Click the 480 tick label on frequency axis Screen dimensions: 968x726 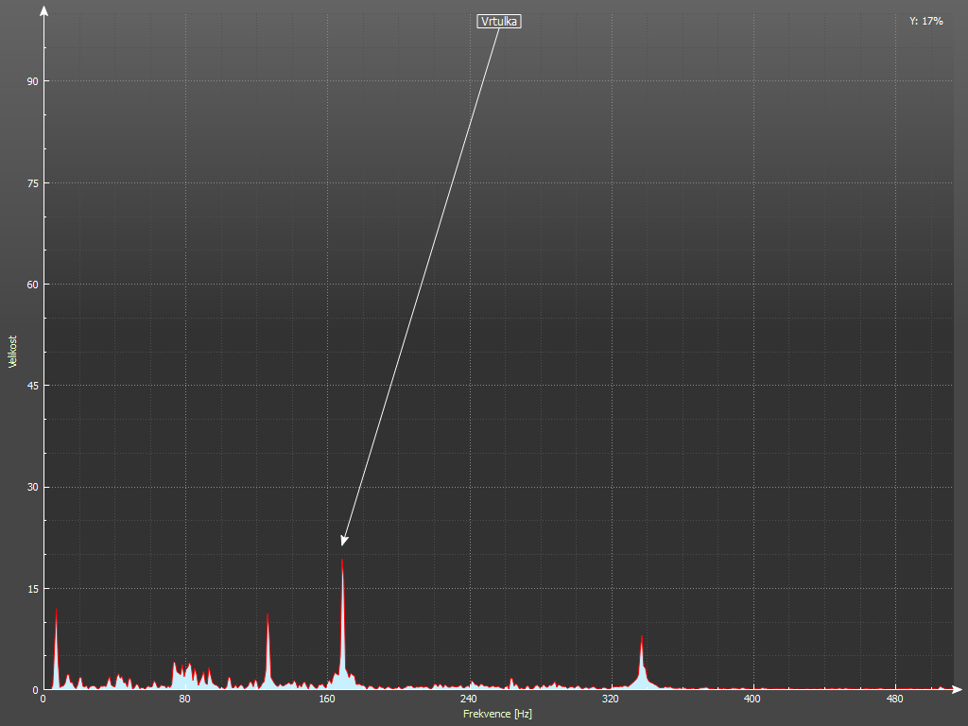pos(893,700)
